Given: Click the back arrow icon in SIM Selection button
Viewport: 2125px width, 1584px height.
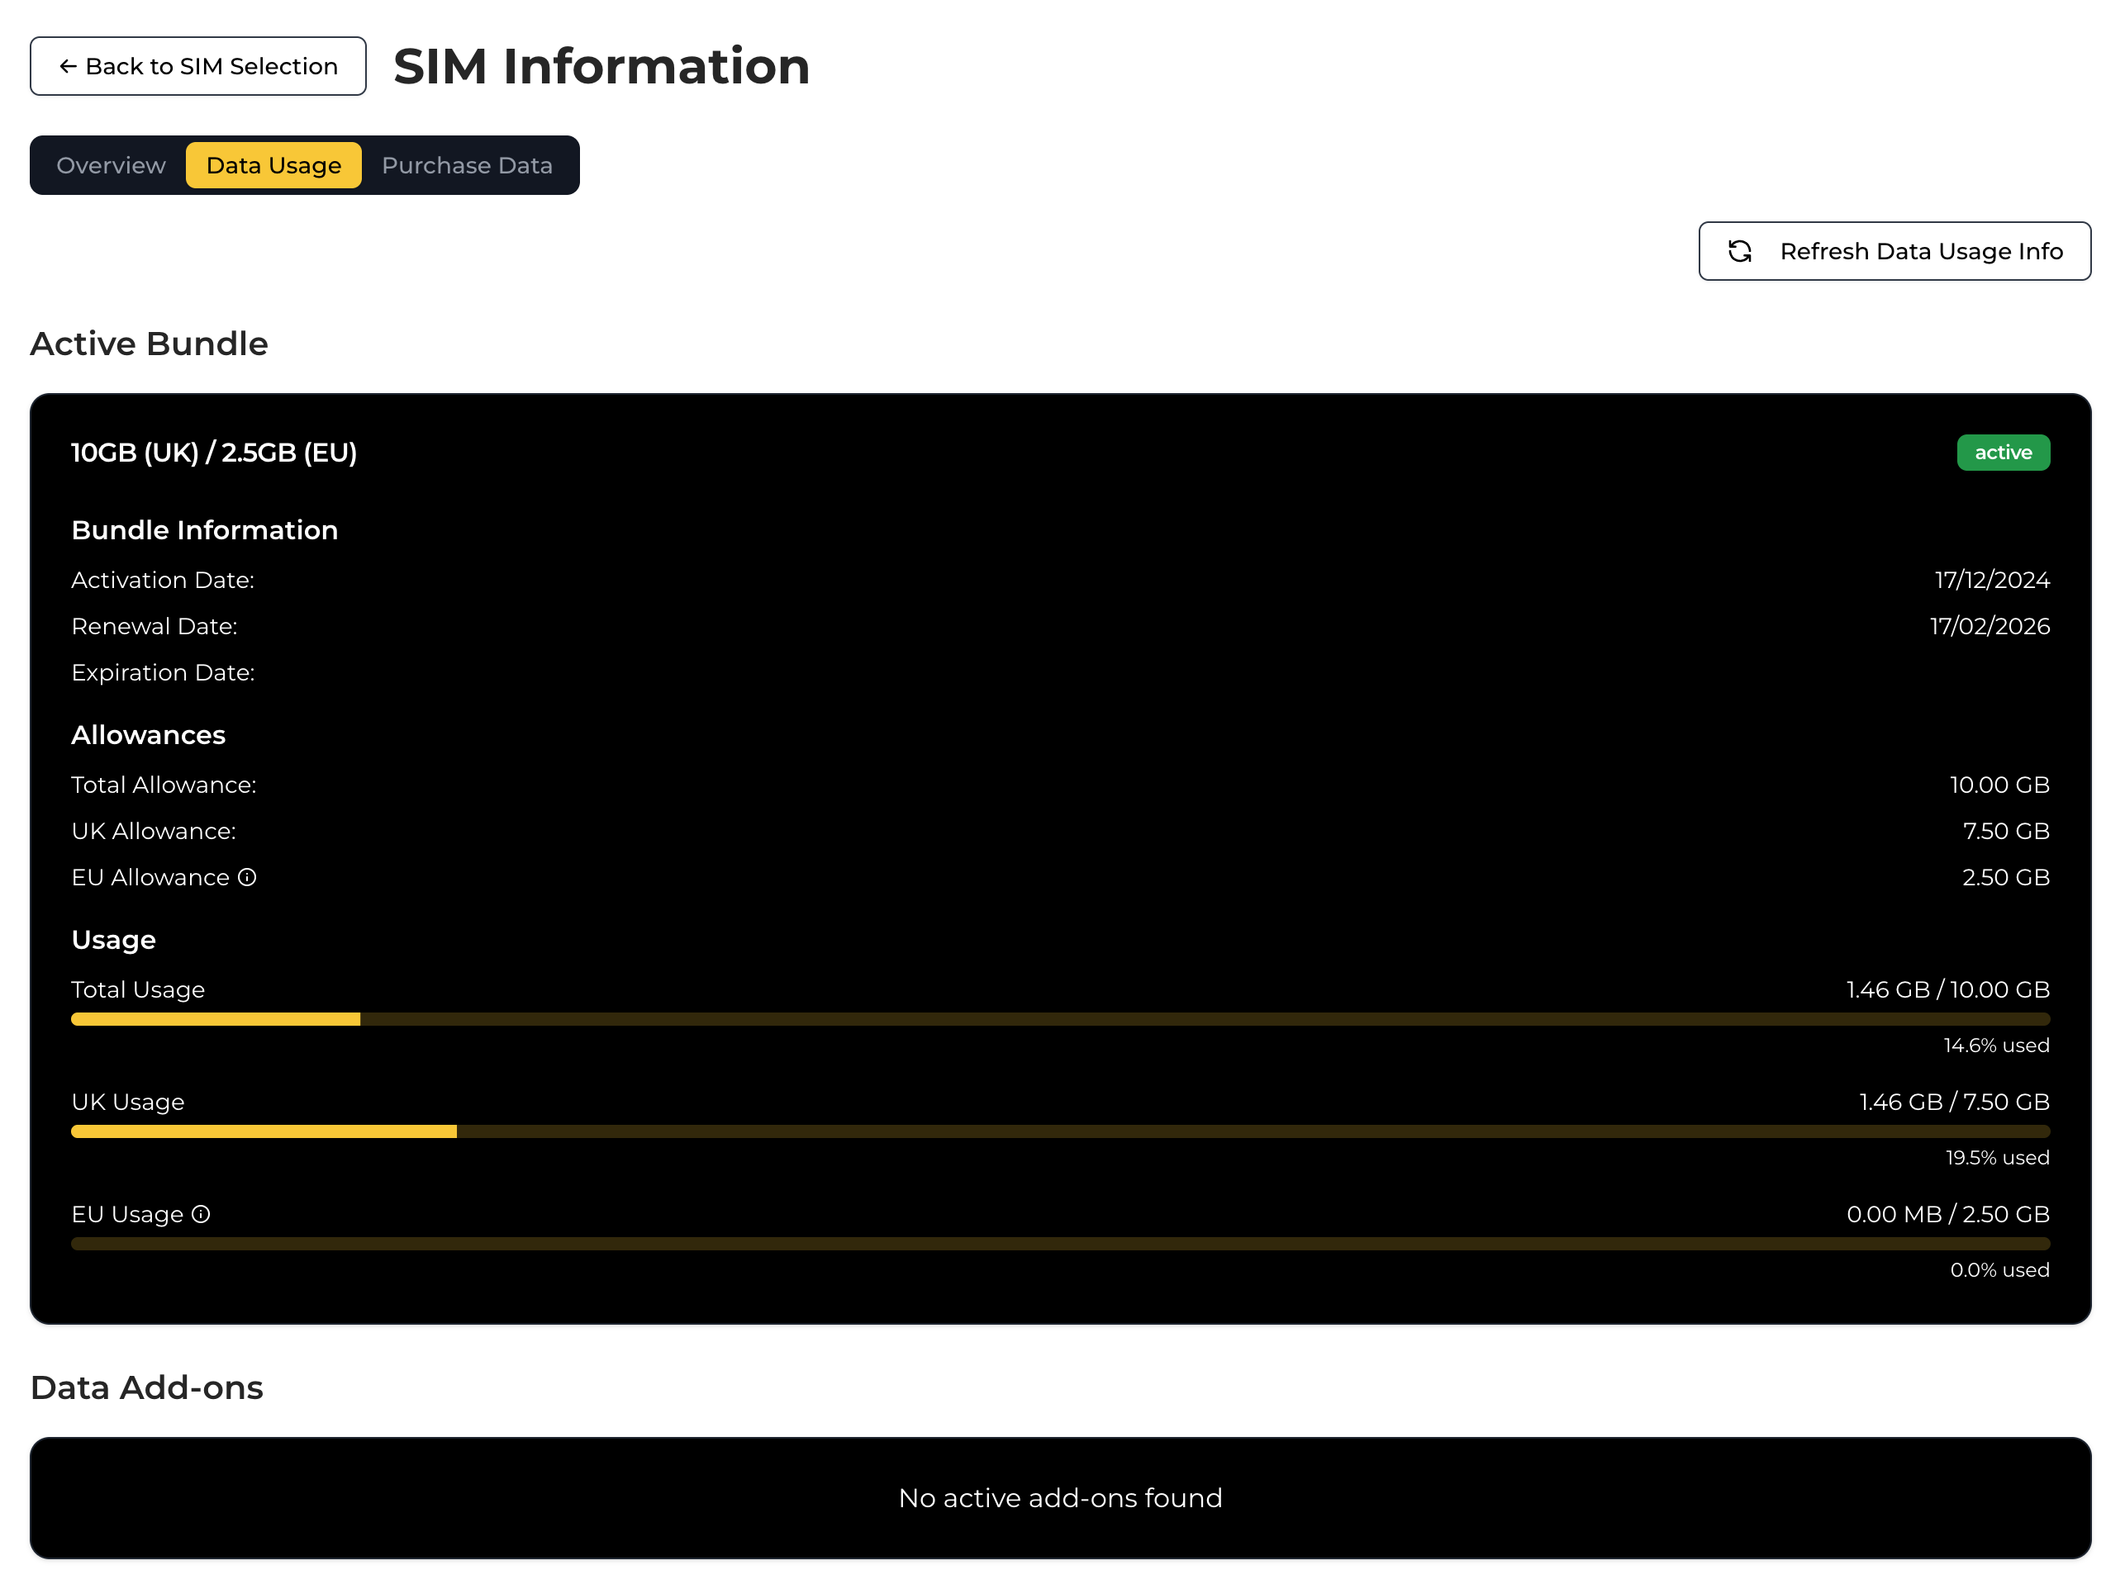Looking at the screenshot, I should coord(67,65).
